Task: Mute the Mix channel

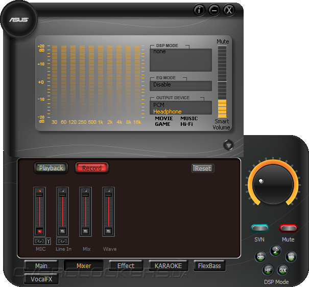Action: point(85,231)
